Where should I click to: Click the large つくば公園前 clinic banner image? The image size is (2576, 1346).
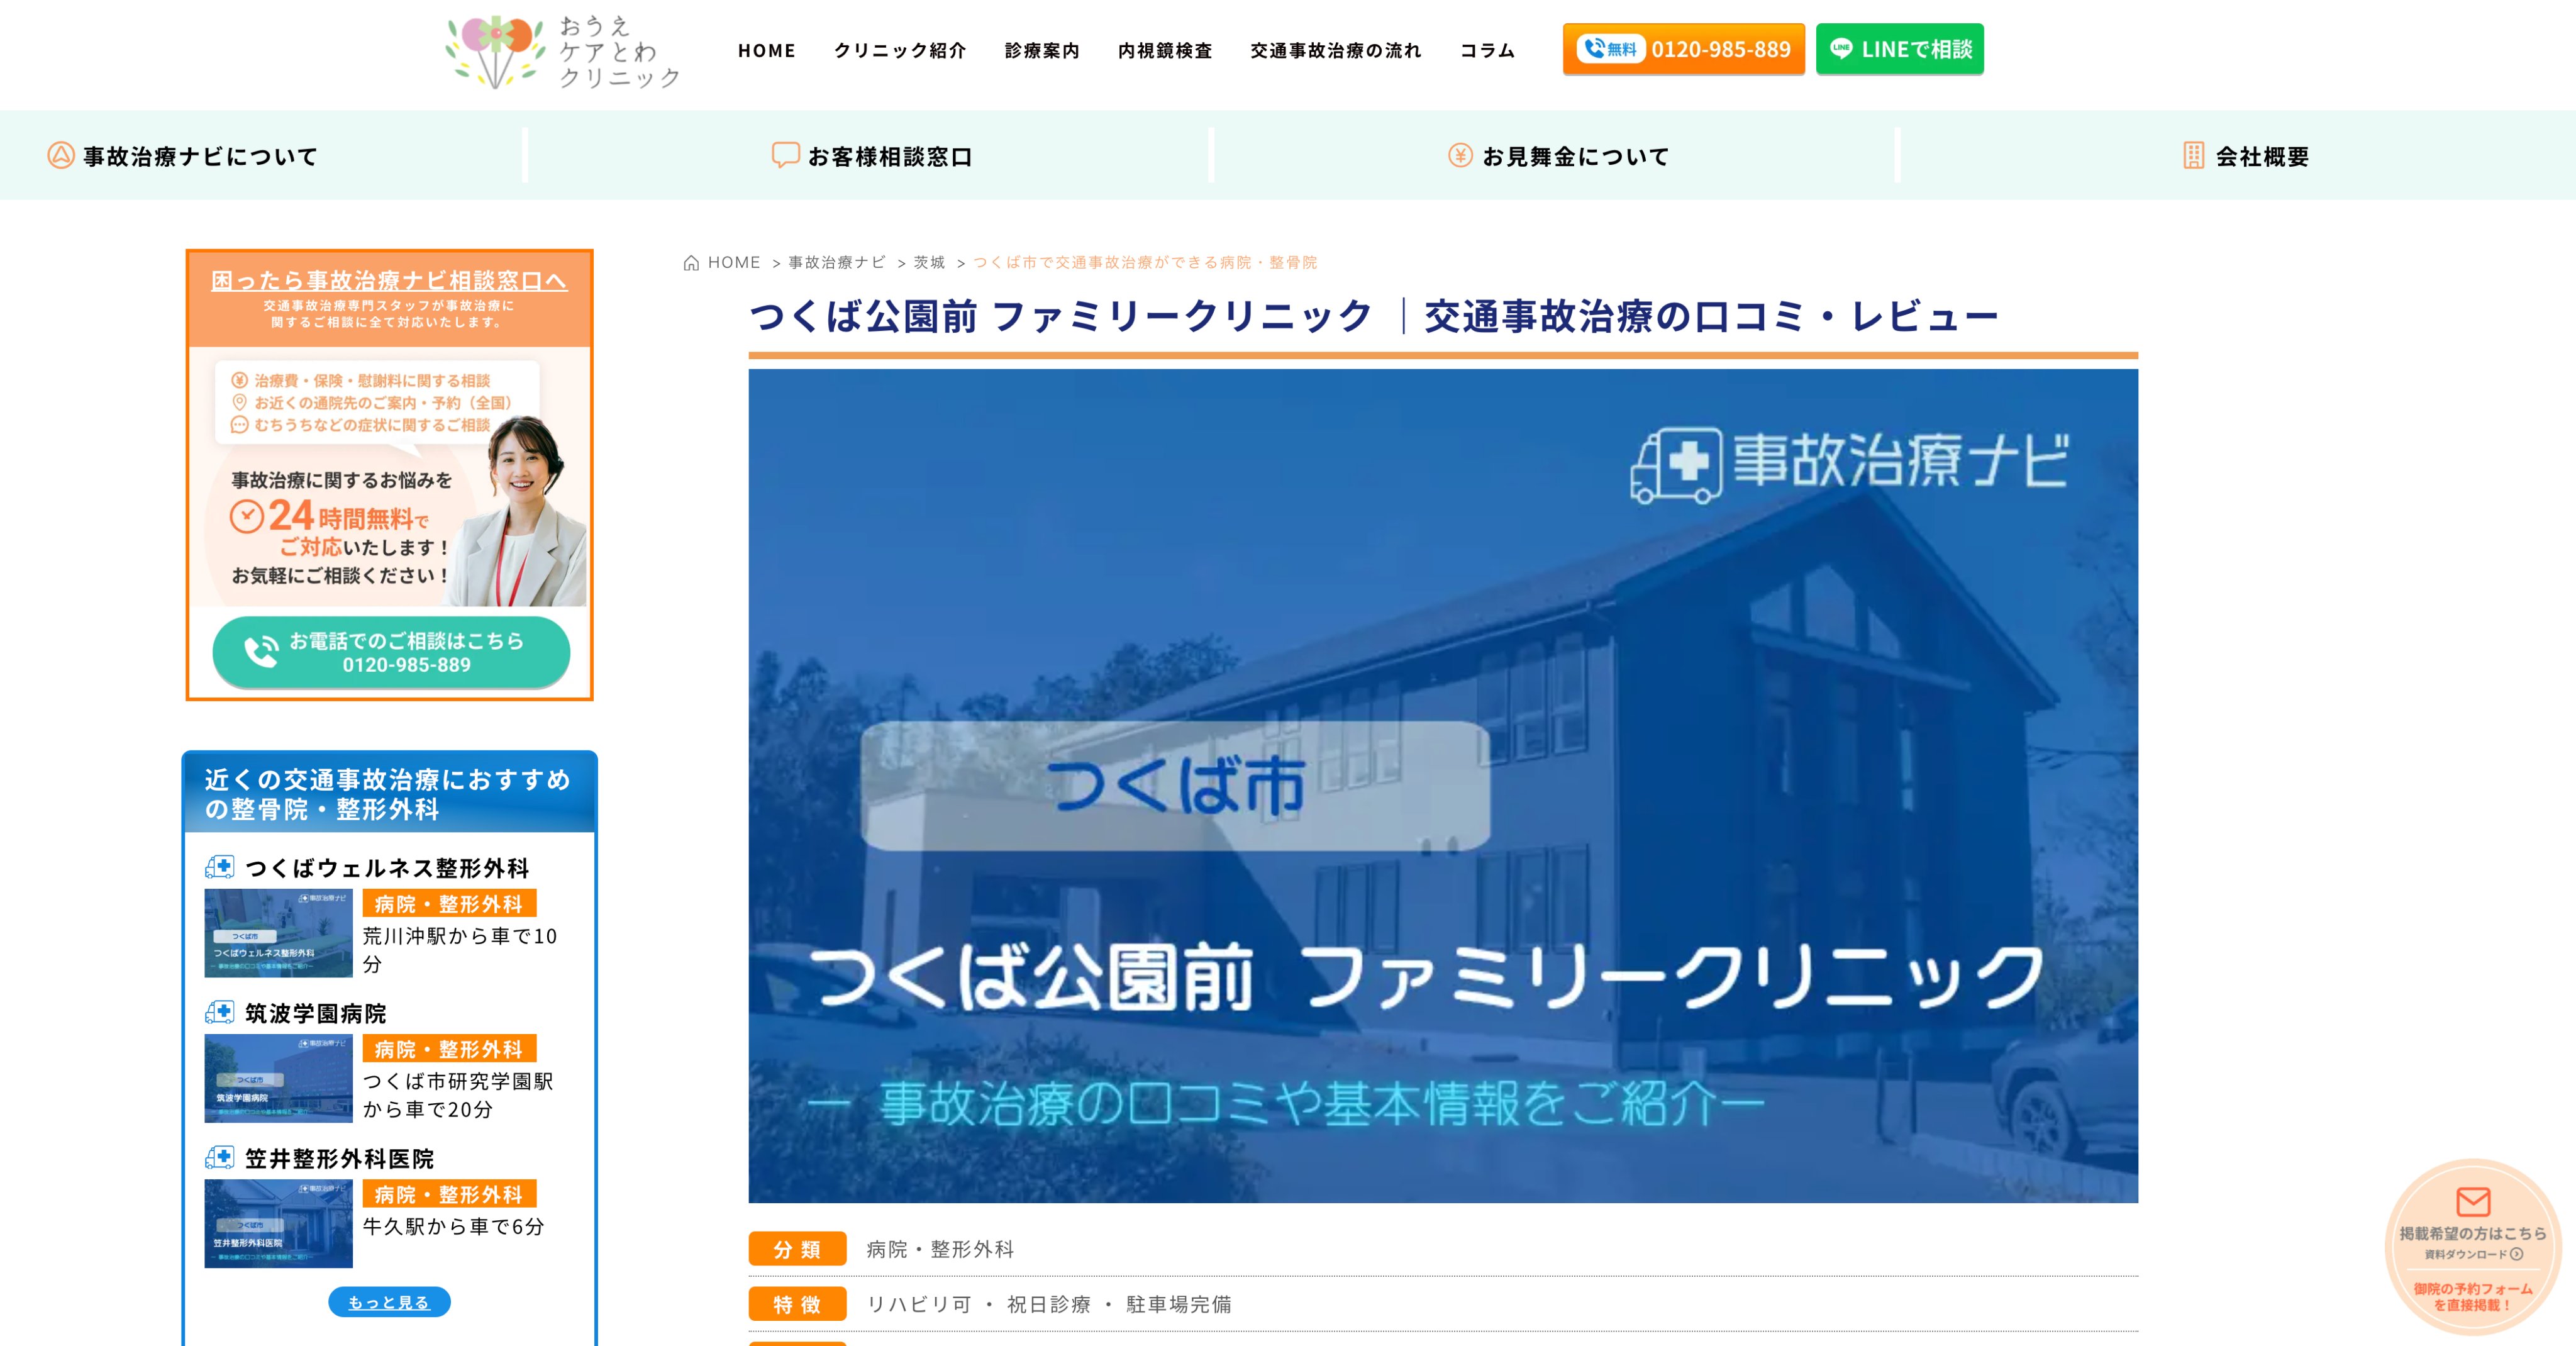click(x=1442, y=785)
